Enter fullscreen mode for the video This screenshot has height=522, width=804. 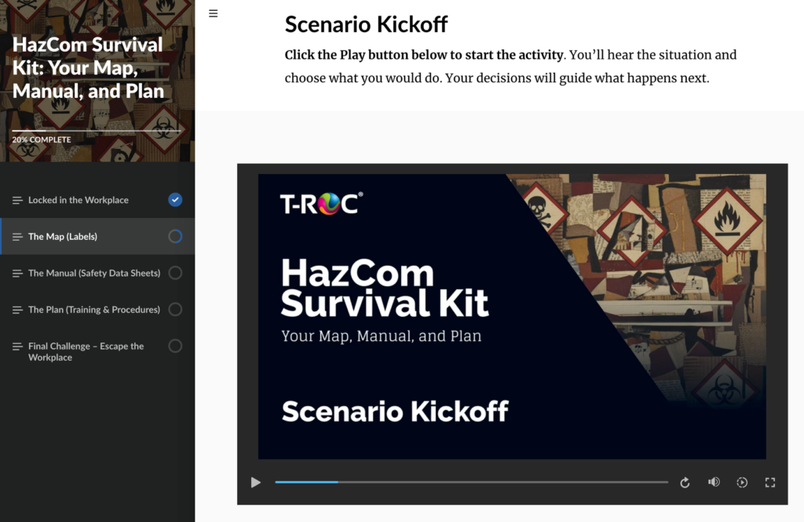(770, 482)
